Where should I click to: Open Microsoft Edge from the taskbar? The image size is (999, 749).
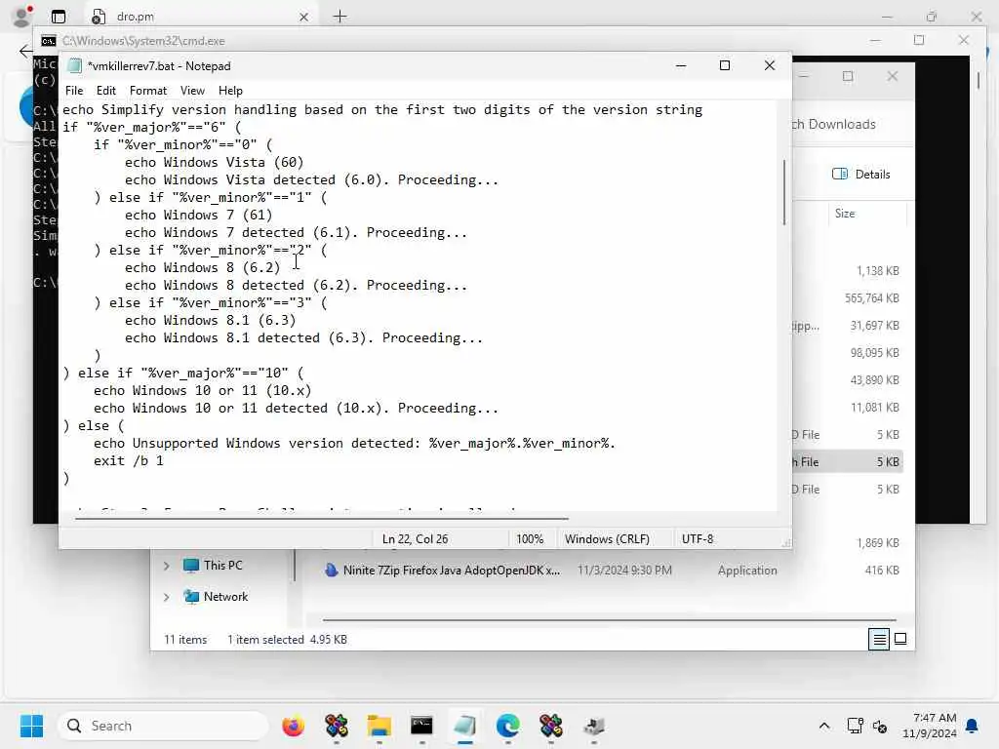507,726
